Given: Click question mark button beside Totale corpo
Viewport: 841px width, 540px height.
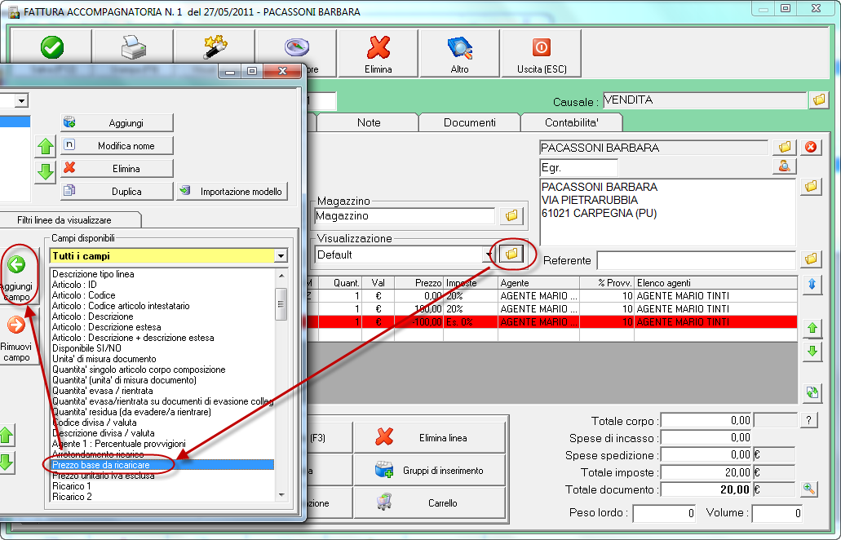Looking at the screenshot, I should click(x=809, y=420).
